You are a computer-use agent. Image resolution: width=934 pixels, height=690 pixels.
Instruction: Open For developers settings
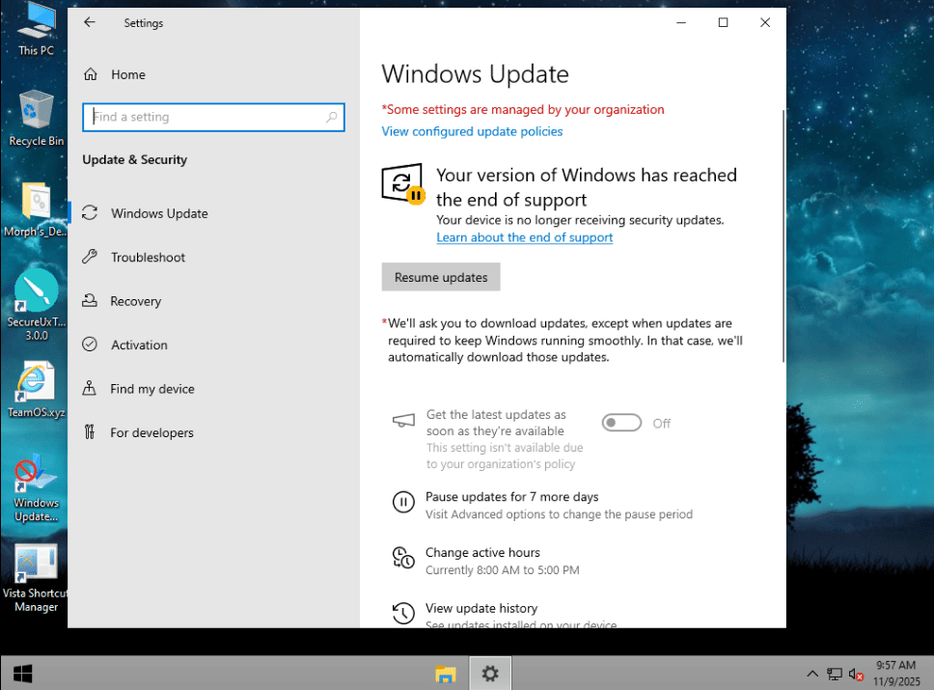pyautogui.click(x=151, y=432)
